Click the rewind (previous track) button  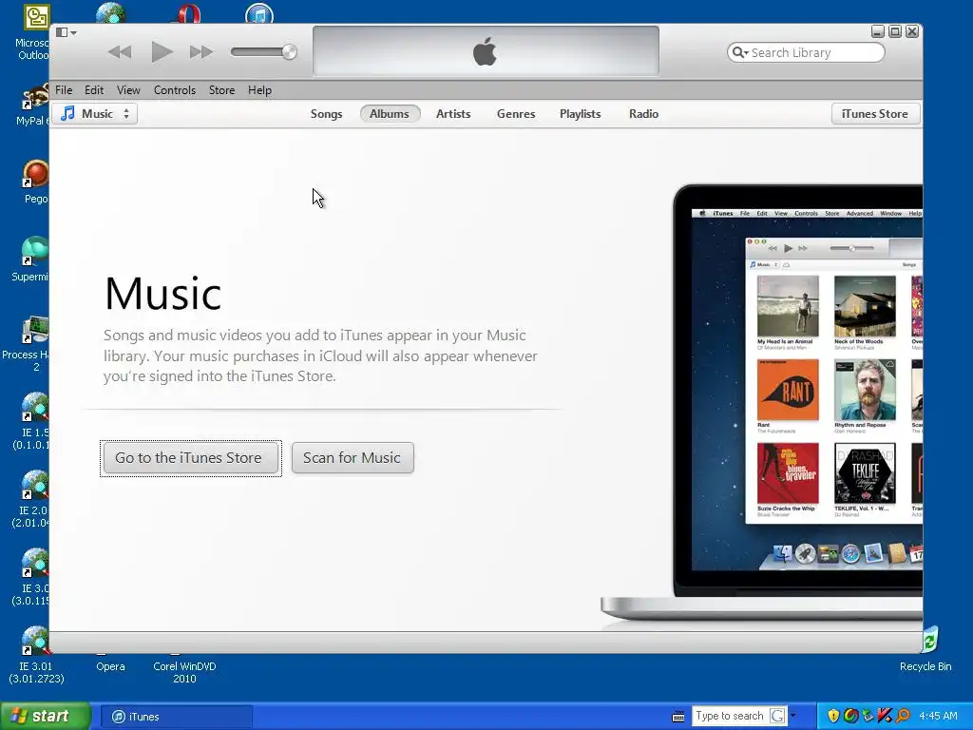(x=119, y=52)
